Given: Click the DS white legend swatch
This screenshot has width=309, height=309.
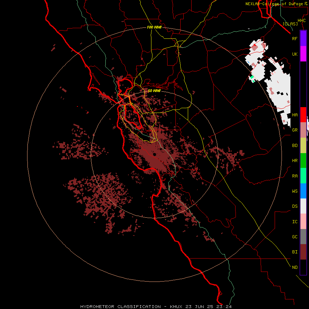Looking at the screenshot, I should coord(303,206).
